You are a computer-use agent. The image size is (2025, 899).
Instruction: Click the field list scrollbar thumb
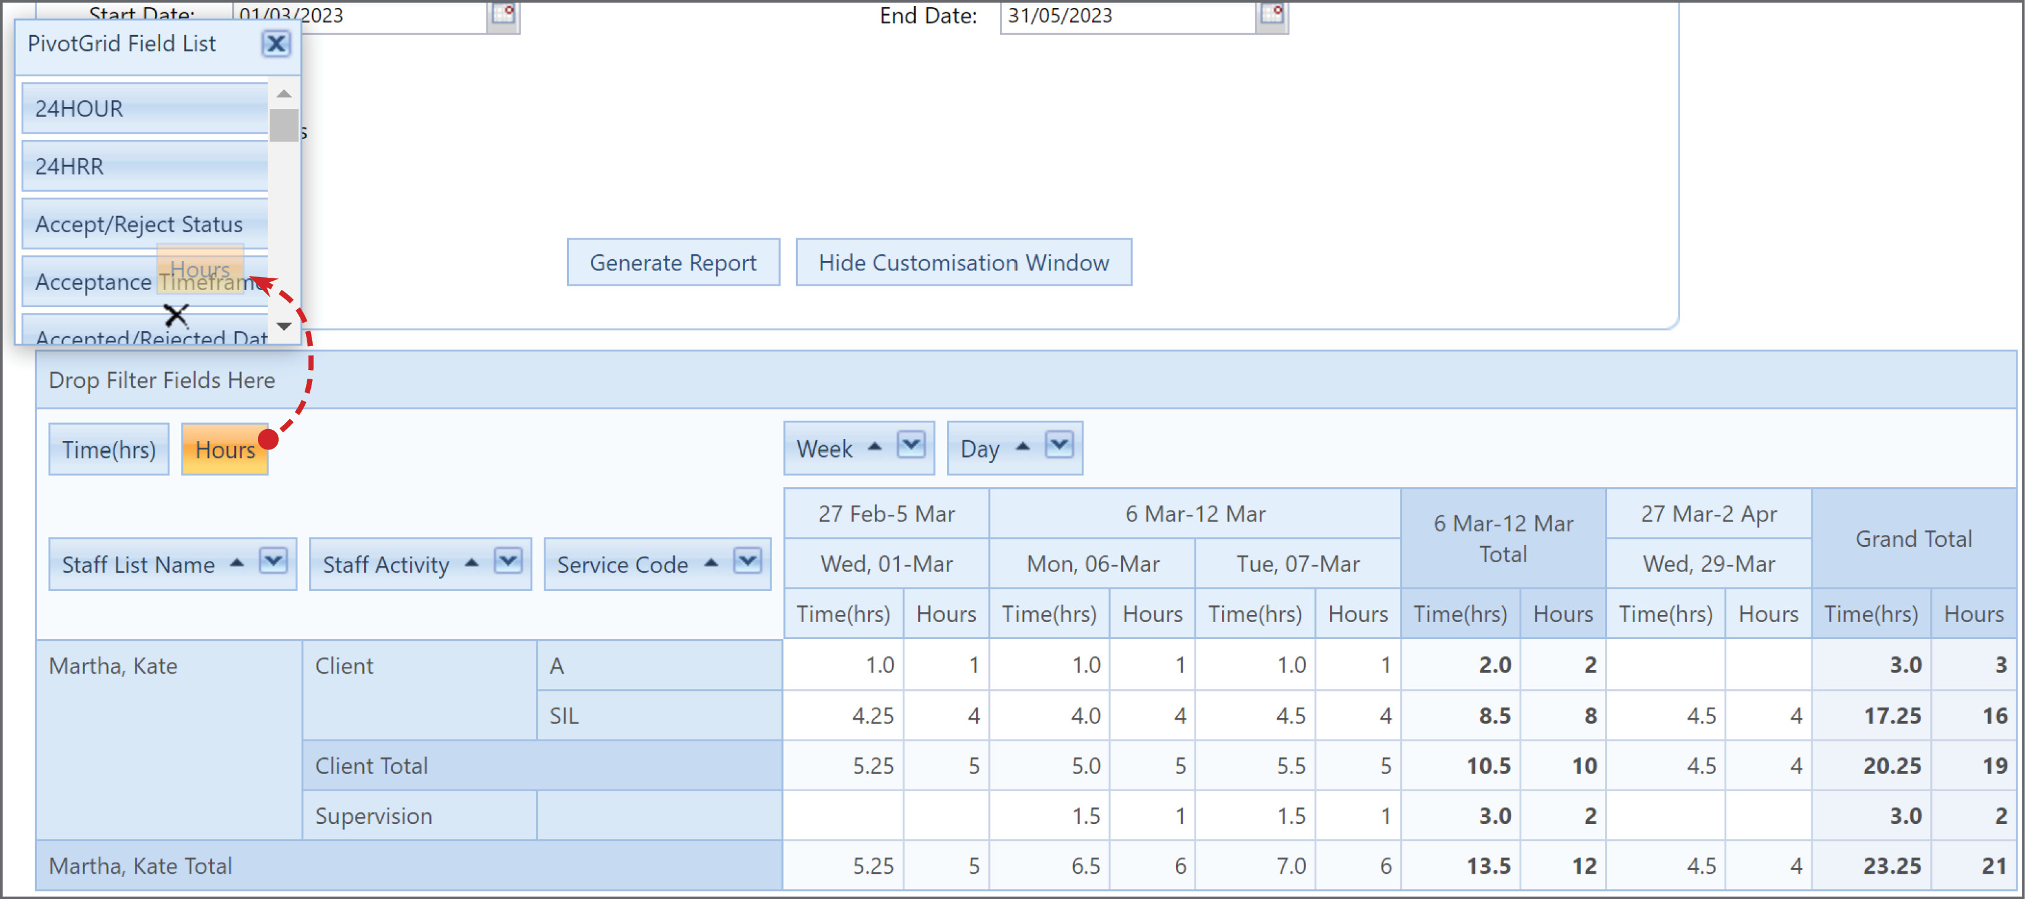coord(284,125)
